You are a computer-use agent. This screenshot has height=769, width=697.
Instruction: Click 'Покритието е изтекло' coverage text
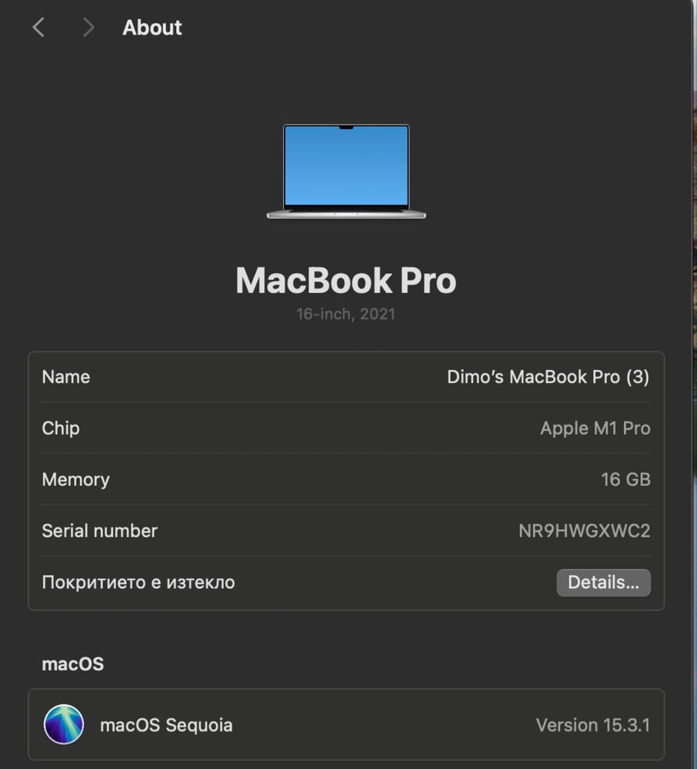pos(138,583)
